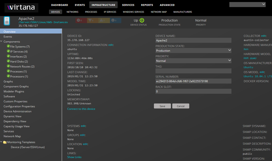Open the /Server/SSH/Linux/AWS-Instances class path
The width and height of the screenshot is (272, 161).
coord(43,22)
